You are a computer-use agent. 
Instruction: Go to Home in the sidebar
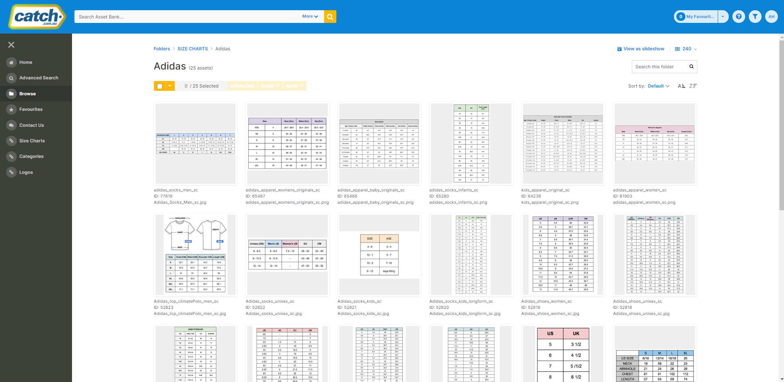[x=26, y=63]
